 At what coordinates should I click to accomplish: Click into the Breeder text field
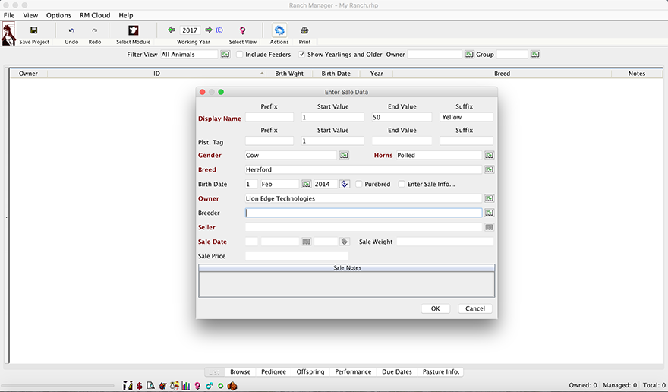click(364, 213)
